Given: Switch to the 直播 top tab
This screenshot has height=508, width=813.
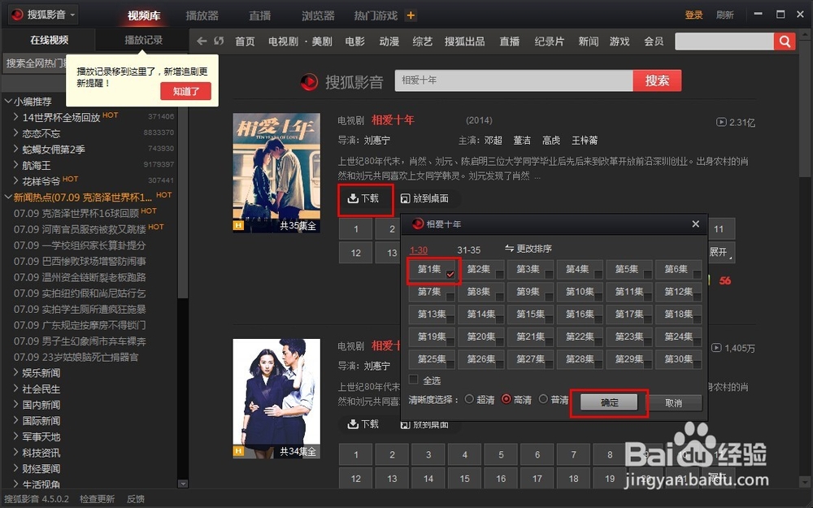Looking at the screenshot, I should 260,15.
